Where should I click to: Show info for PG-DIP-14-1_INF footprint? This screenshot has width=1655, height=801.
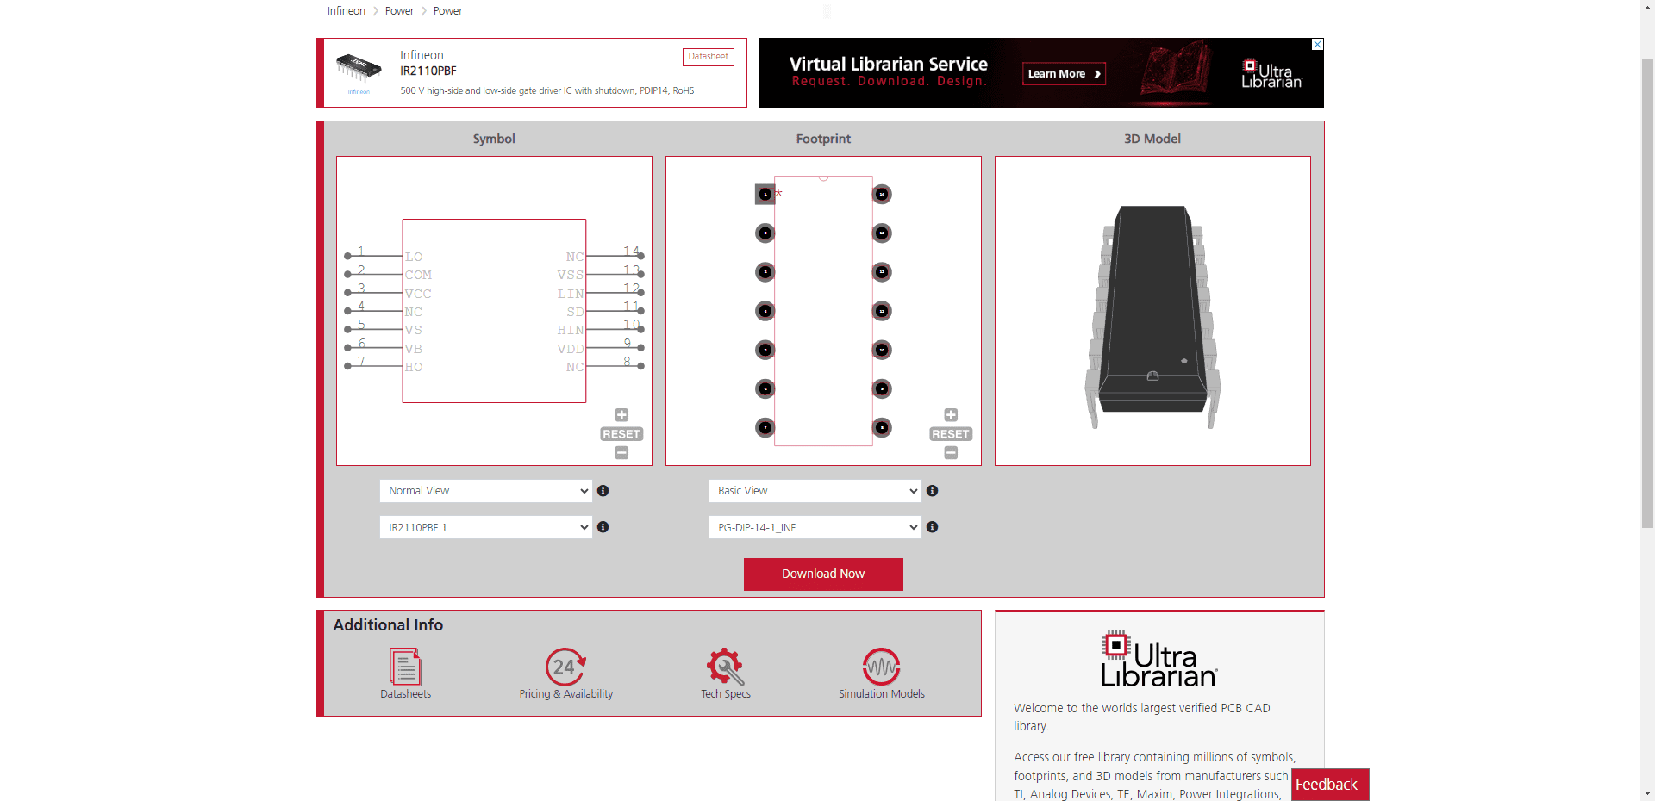coord(933,527)
